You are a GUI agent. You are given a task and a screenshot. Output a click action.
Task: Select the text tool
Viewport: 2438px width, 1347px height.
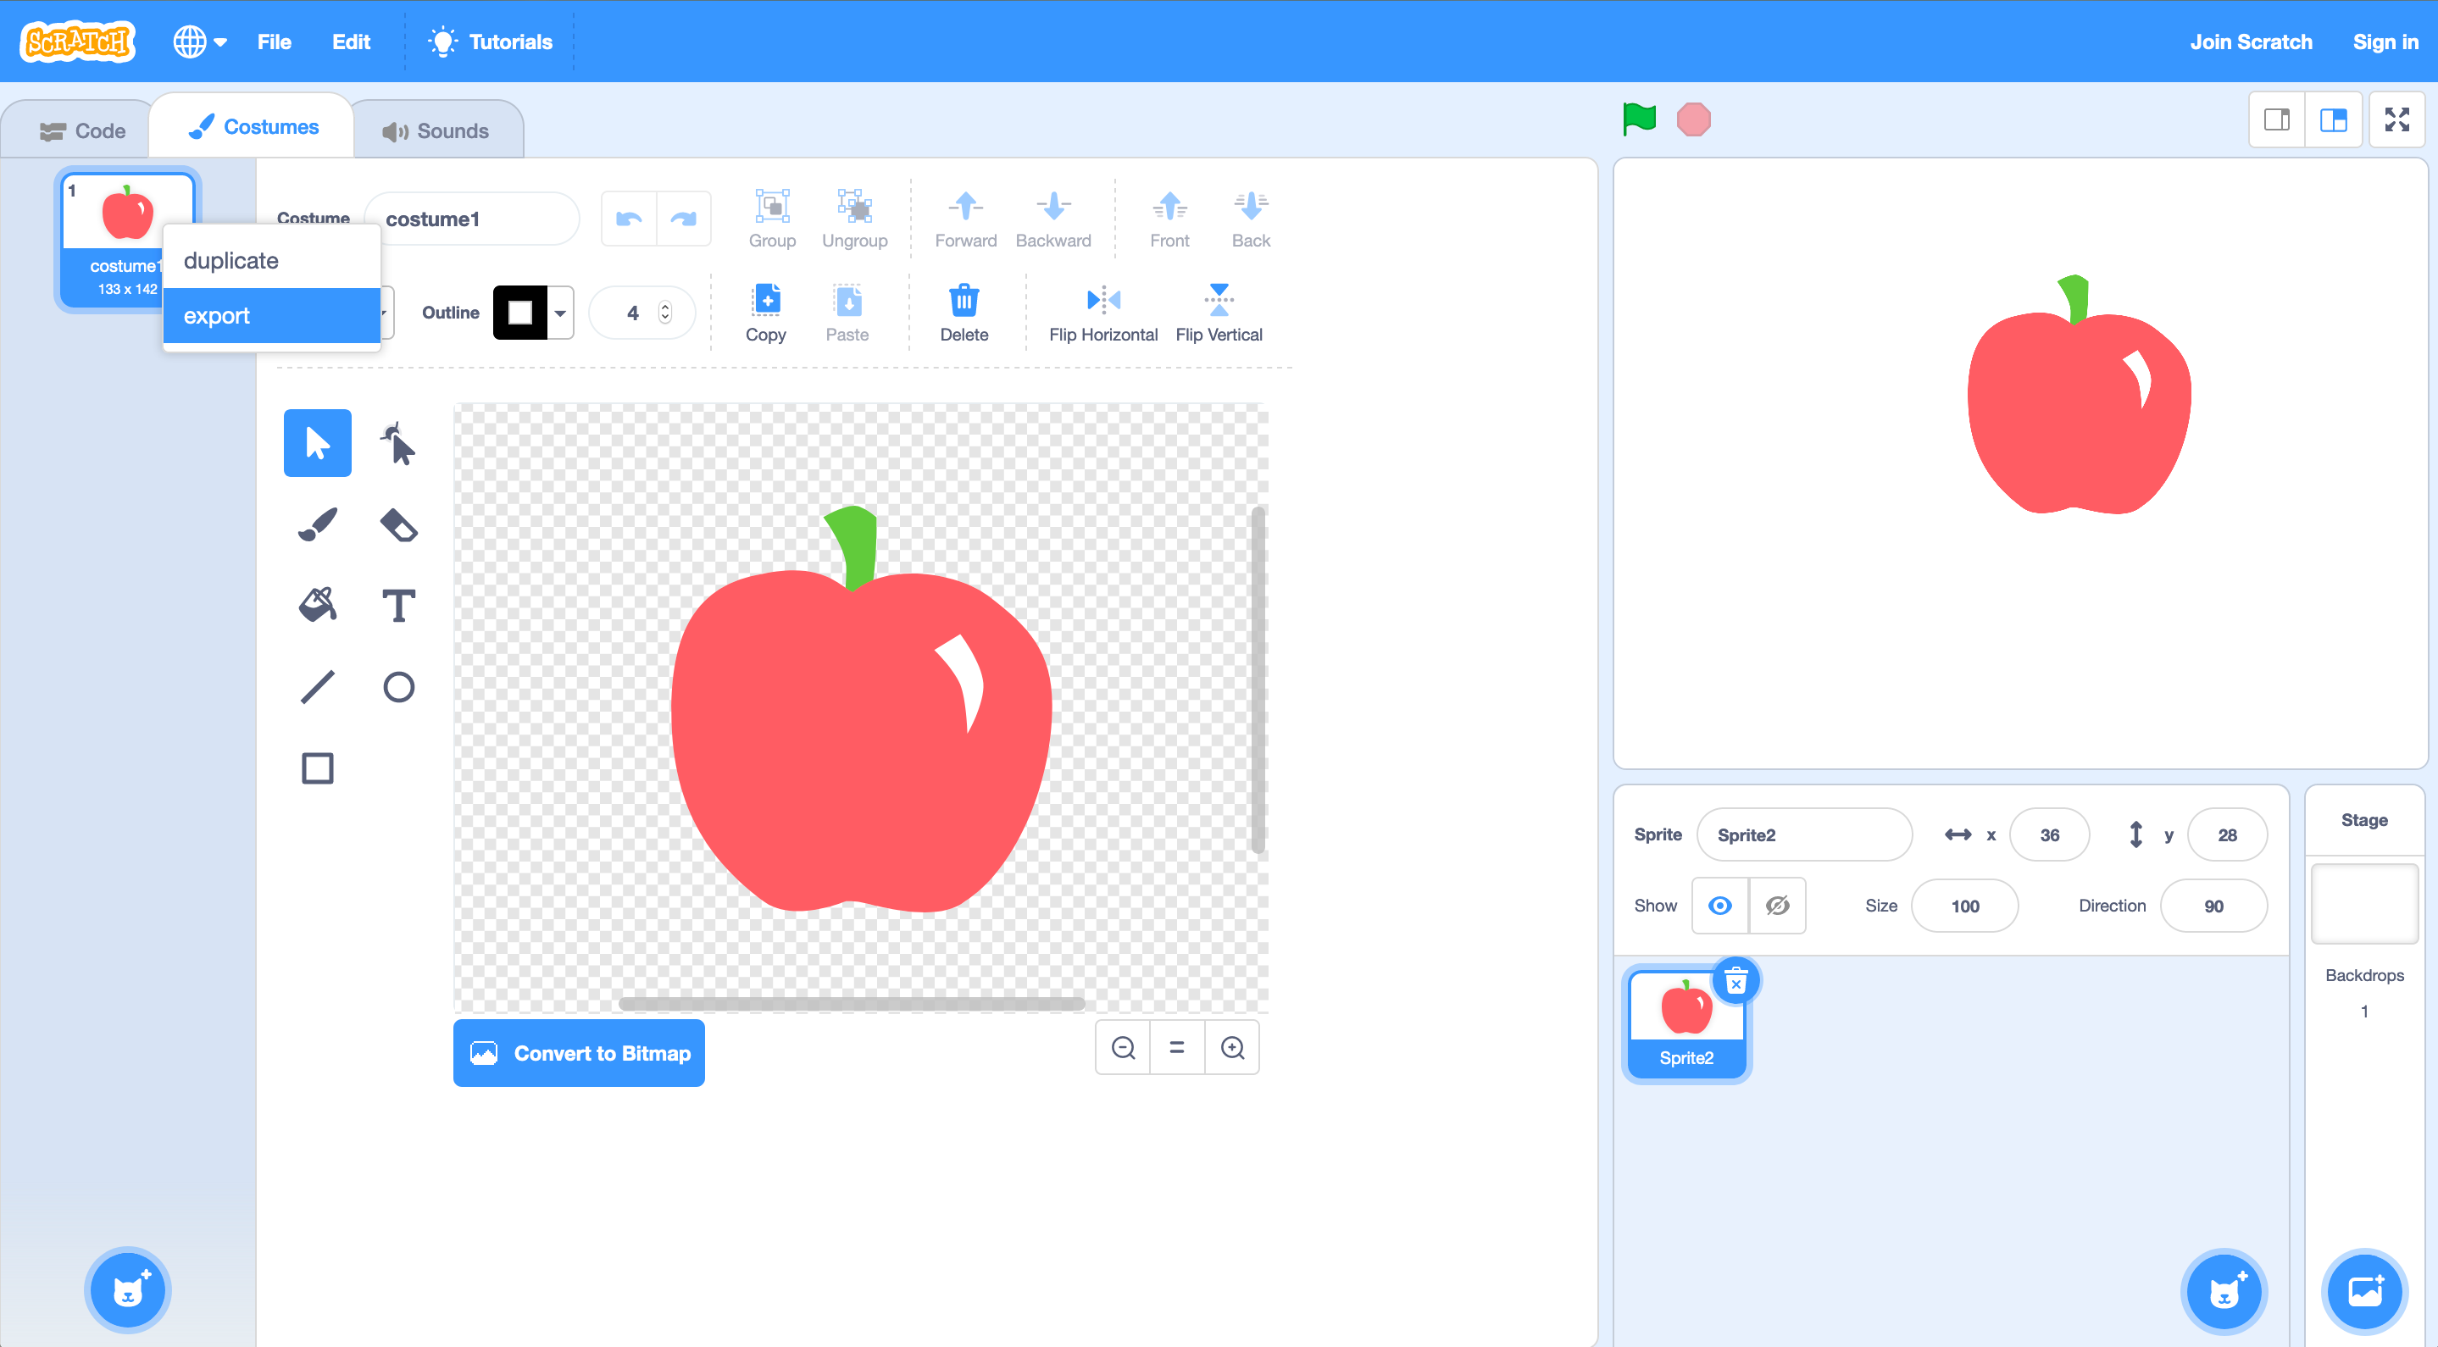click(x=398, y=604)
